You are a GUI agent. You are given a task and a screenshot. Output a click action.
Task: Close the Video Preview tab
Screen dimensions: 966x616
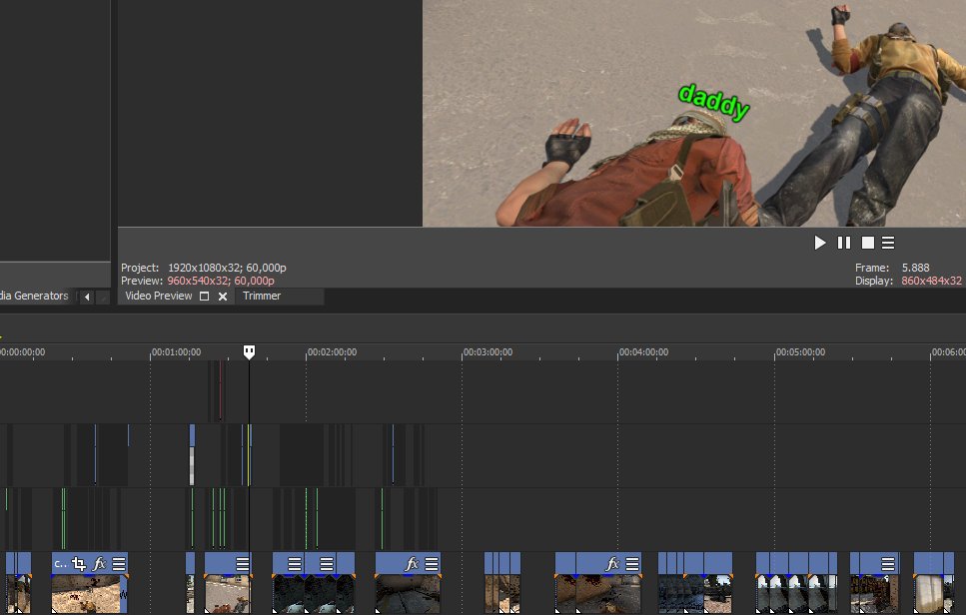coord(223,297)
